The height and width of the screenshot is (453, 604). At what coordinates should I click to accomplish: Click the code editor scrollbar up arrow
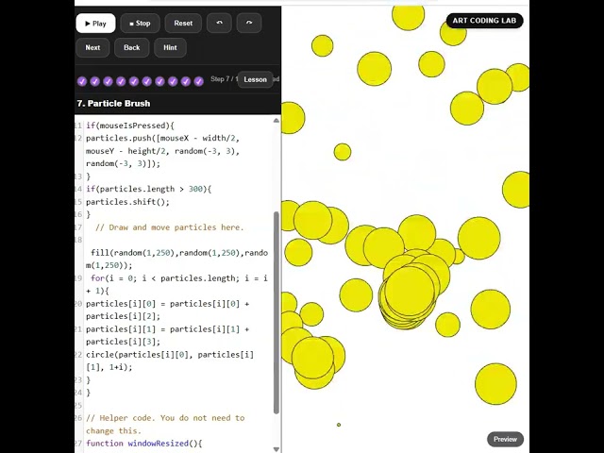[277, 121]
